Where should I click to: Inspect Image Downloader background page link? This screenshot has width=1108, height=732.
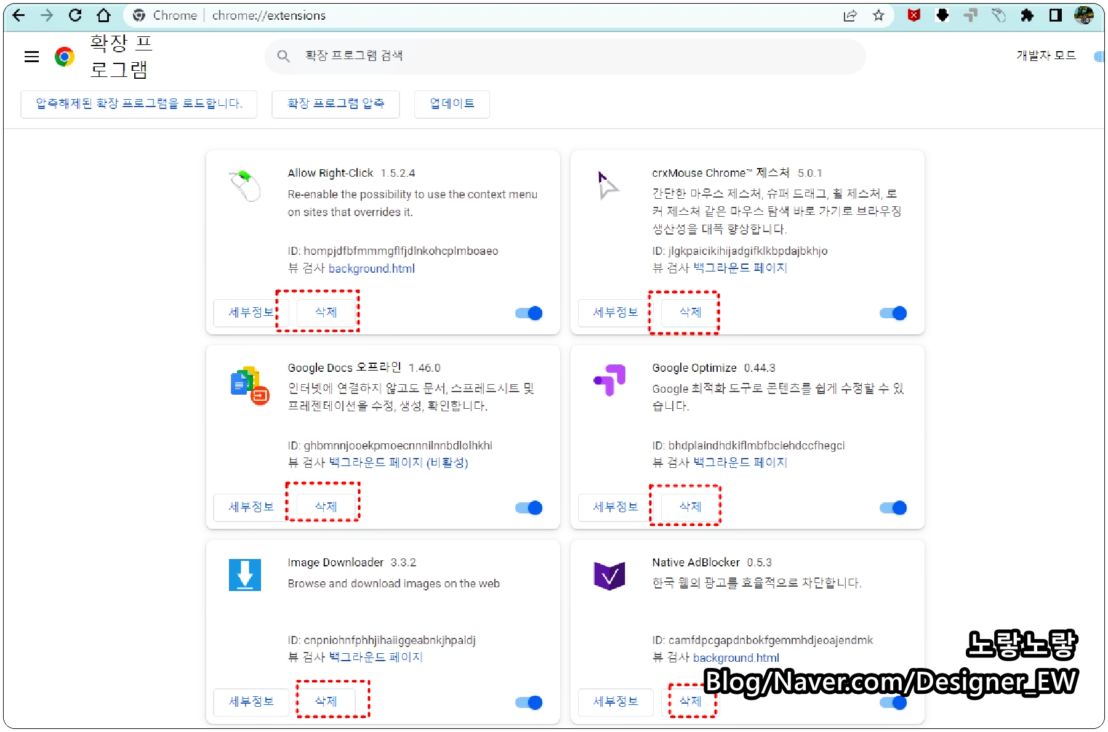tap(375, 658)
